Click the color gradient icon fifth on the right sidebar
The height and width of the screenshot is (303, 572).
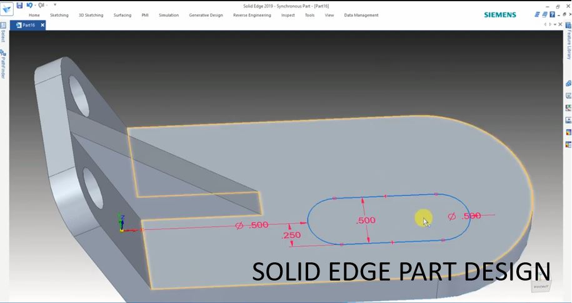[568, 132]
